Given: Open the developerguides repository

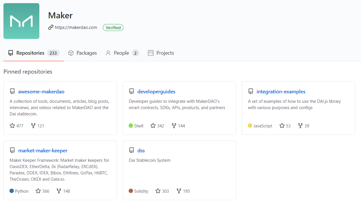Looking at the screenshot, I should [x=156, y=92].
